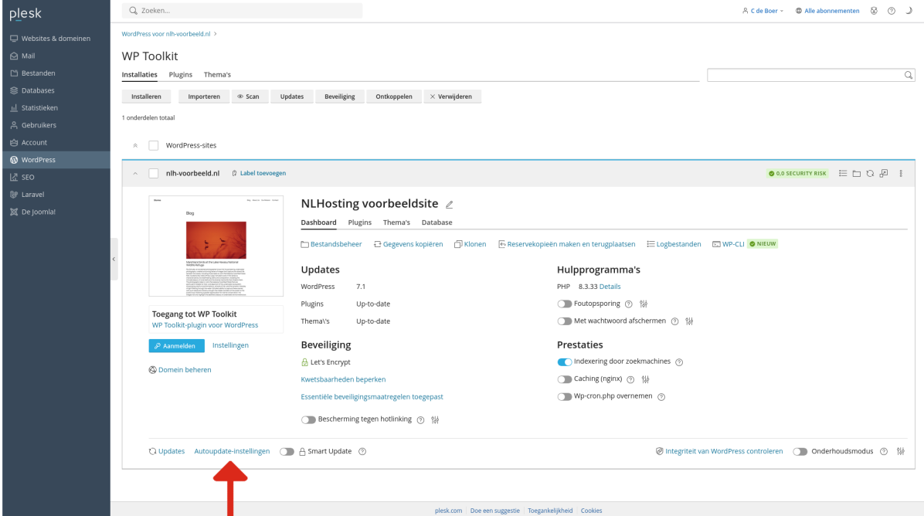Open the three-dot menu for nlh-voorbeeld.nl
Screen dimensions: 924x516
(900, 173)
